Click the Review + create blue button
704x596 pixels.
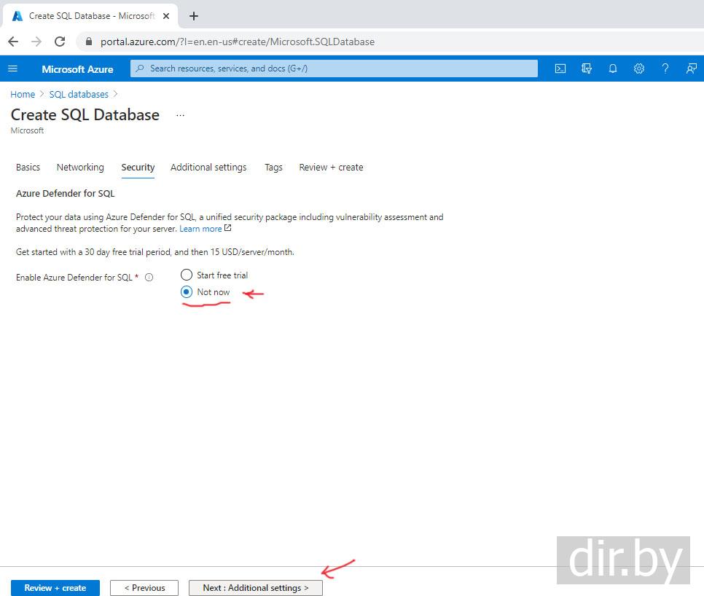[55, 588]
